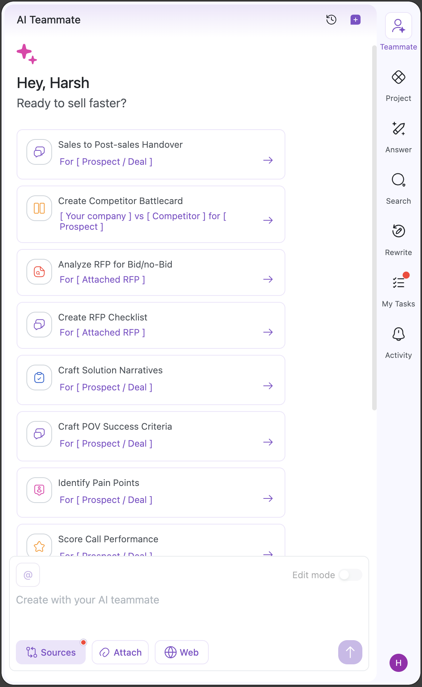Toggle the Edit mode switch
422x687 pixels.
(x=350, y=575)
